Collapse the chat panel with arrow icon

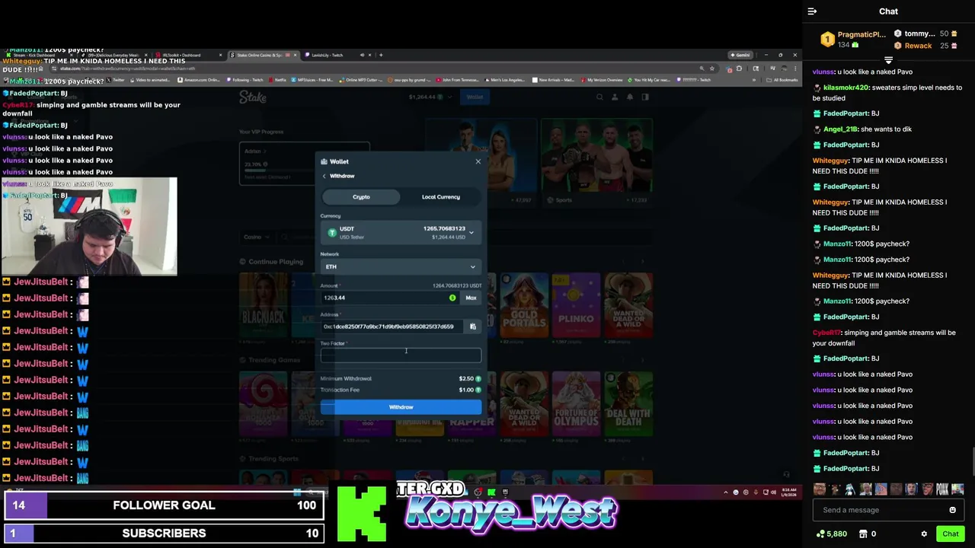click(812, 11)
